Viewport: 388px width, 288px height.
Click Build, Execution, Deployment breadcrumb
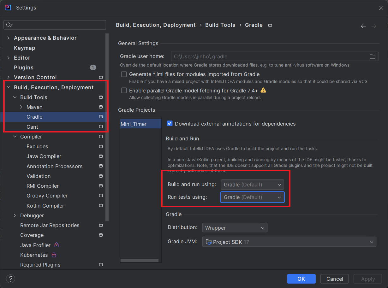156,25
